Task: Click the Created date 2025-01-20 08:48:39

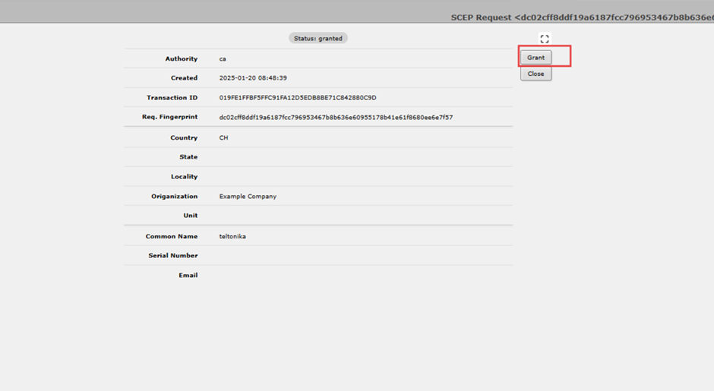Action: tap(253, 78)
